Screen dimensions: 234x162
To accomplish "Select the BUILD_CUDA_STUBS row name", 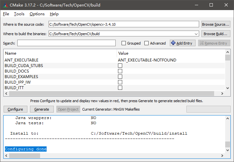I will point(24,65).
